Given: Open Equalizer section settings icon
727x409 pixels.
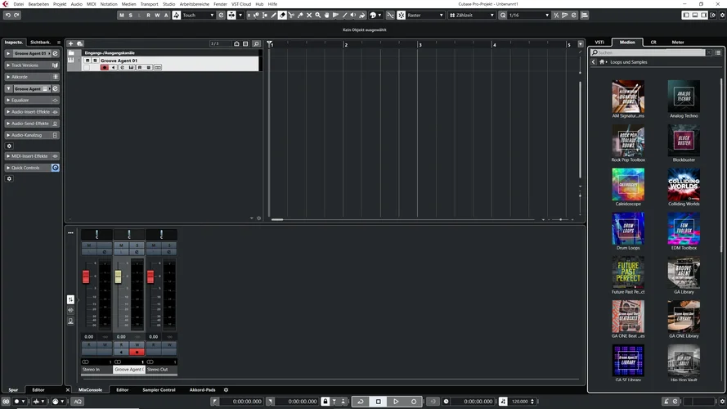Looking at the screenshot, I should coord(55,100).
